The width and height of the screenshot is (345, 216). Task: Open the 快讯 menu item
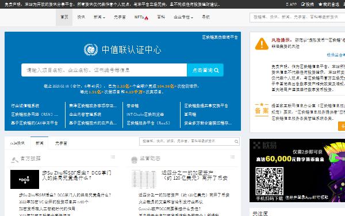[x=81, y=17]
